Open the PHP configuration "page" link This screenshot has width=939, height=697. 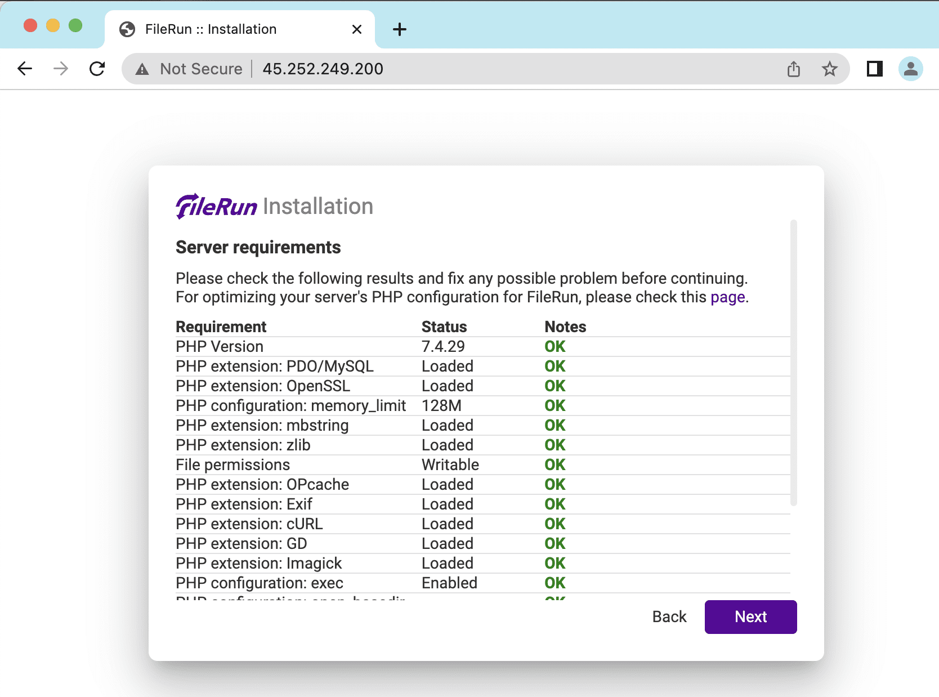(727, 297)
